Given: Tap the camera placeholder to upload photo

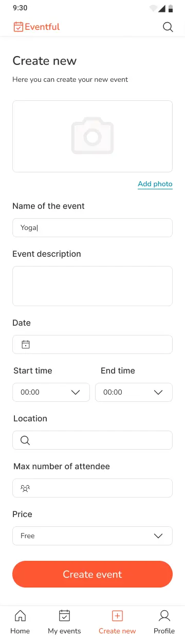Looking at the screenshot, I should pyautogui.click(x=92, y=136).
